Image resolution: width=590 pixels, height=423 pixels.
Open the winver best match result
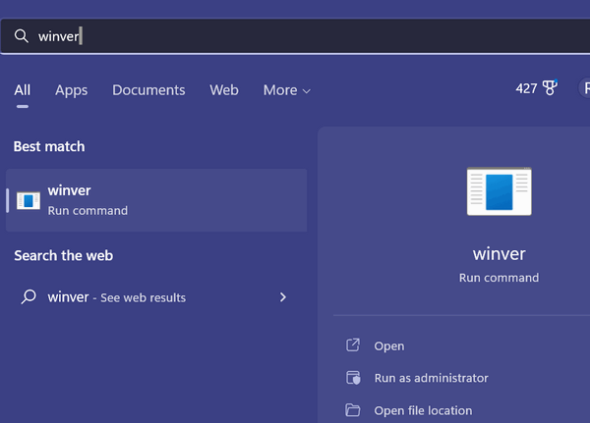pos(156,200)
